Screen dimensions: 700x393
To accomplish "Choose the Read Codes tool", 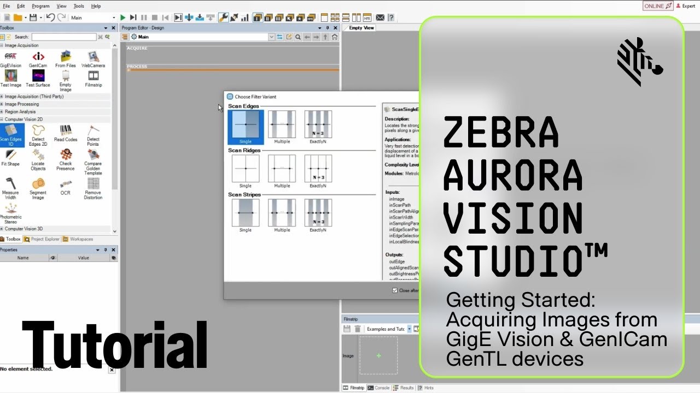I will coord(66,133).
